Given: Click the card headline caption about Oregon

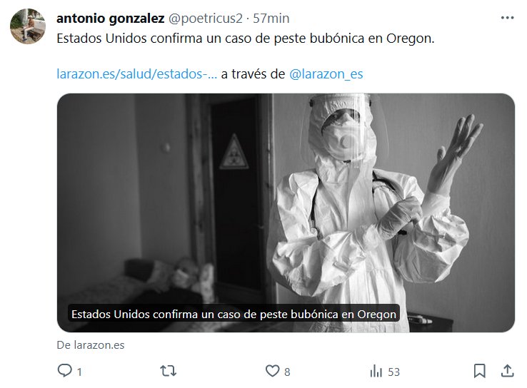Looking at the screenshot, I should [234, 314].
